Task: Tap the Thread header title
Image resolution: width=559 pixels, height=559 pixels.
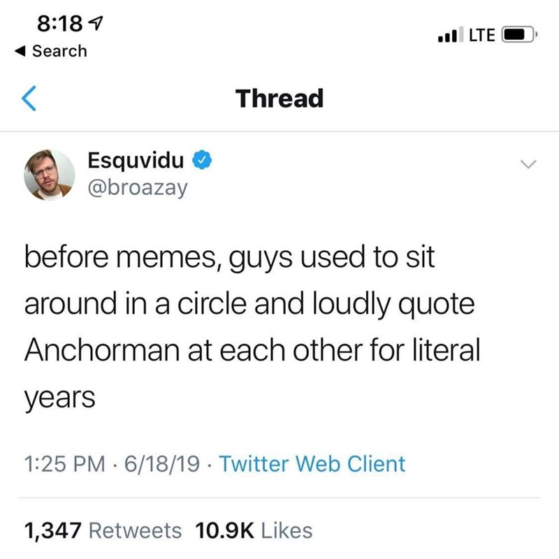Action: click(x=279, y=99)
